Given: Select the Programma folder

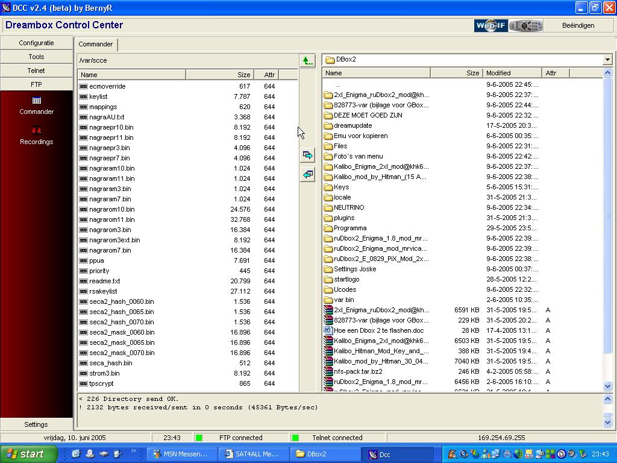Looking at the screenshot, I should click(463, 228).
